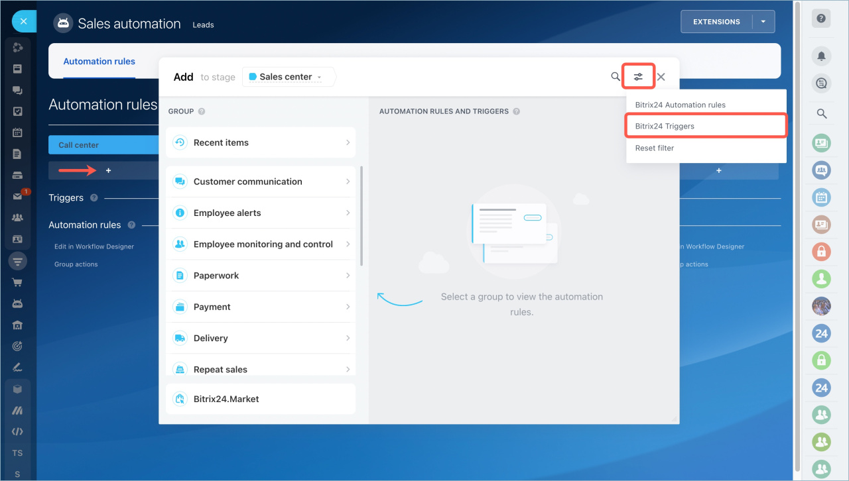Click the Call center stage header
Image resolution: width=849 pixels, height=481 pixels.
click(x=103, y=145)
